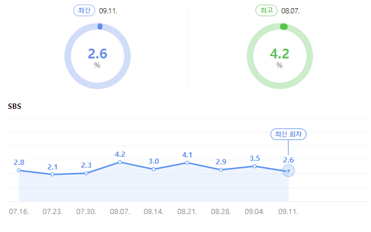
Task: Click the 2.1 value label above the chart line
Action: pyautogui.click(x=52, y=167)
